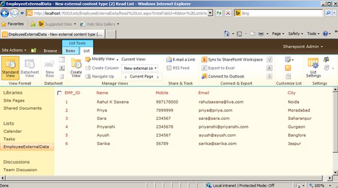Open List Settings
338x188 pixels.
(x=313, y=68)
